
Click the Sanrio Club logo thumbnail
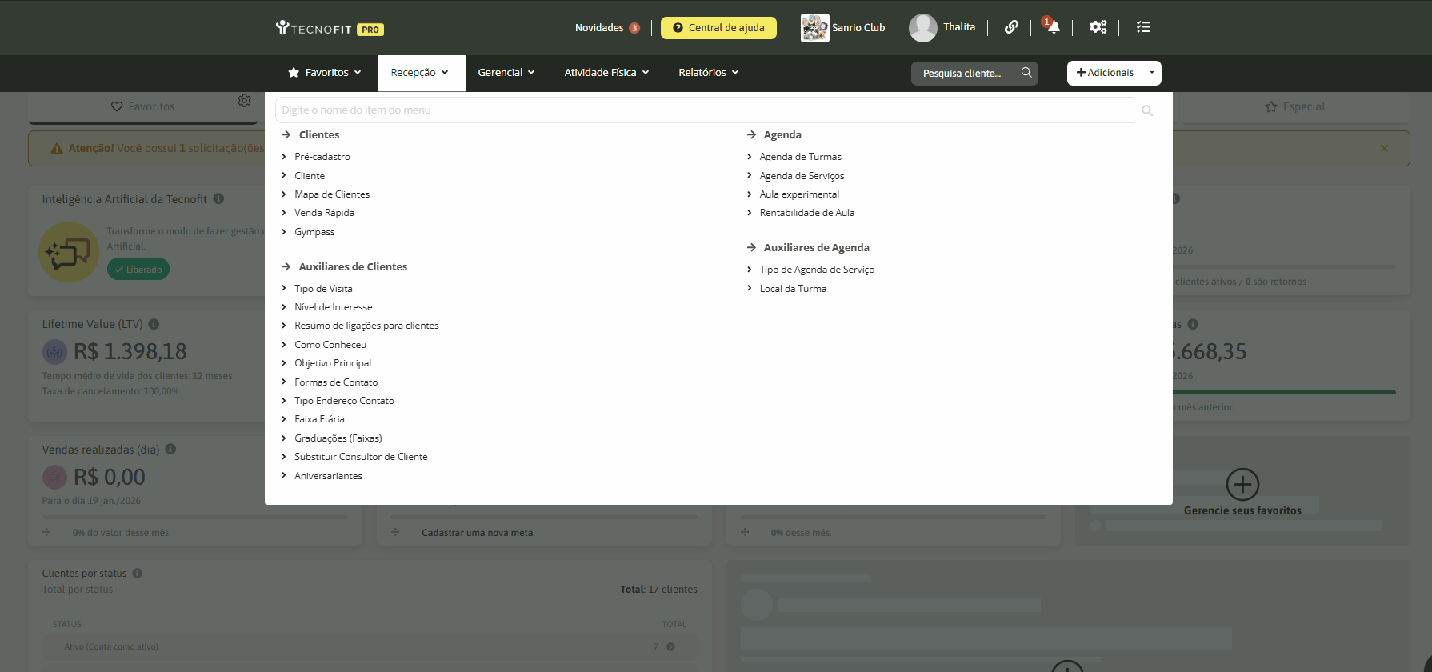[x=814, y=28]
